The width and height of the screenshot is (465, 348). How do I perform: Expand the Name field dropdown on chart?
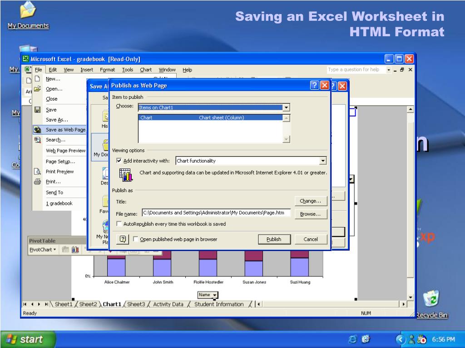[x=215, y=295]
